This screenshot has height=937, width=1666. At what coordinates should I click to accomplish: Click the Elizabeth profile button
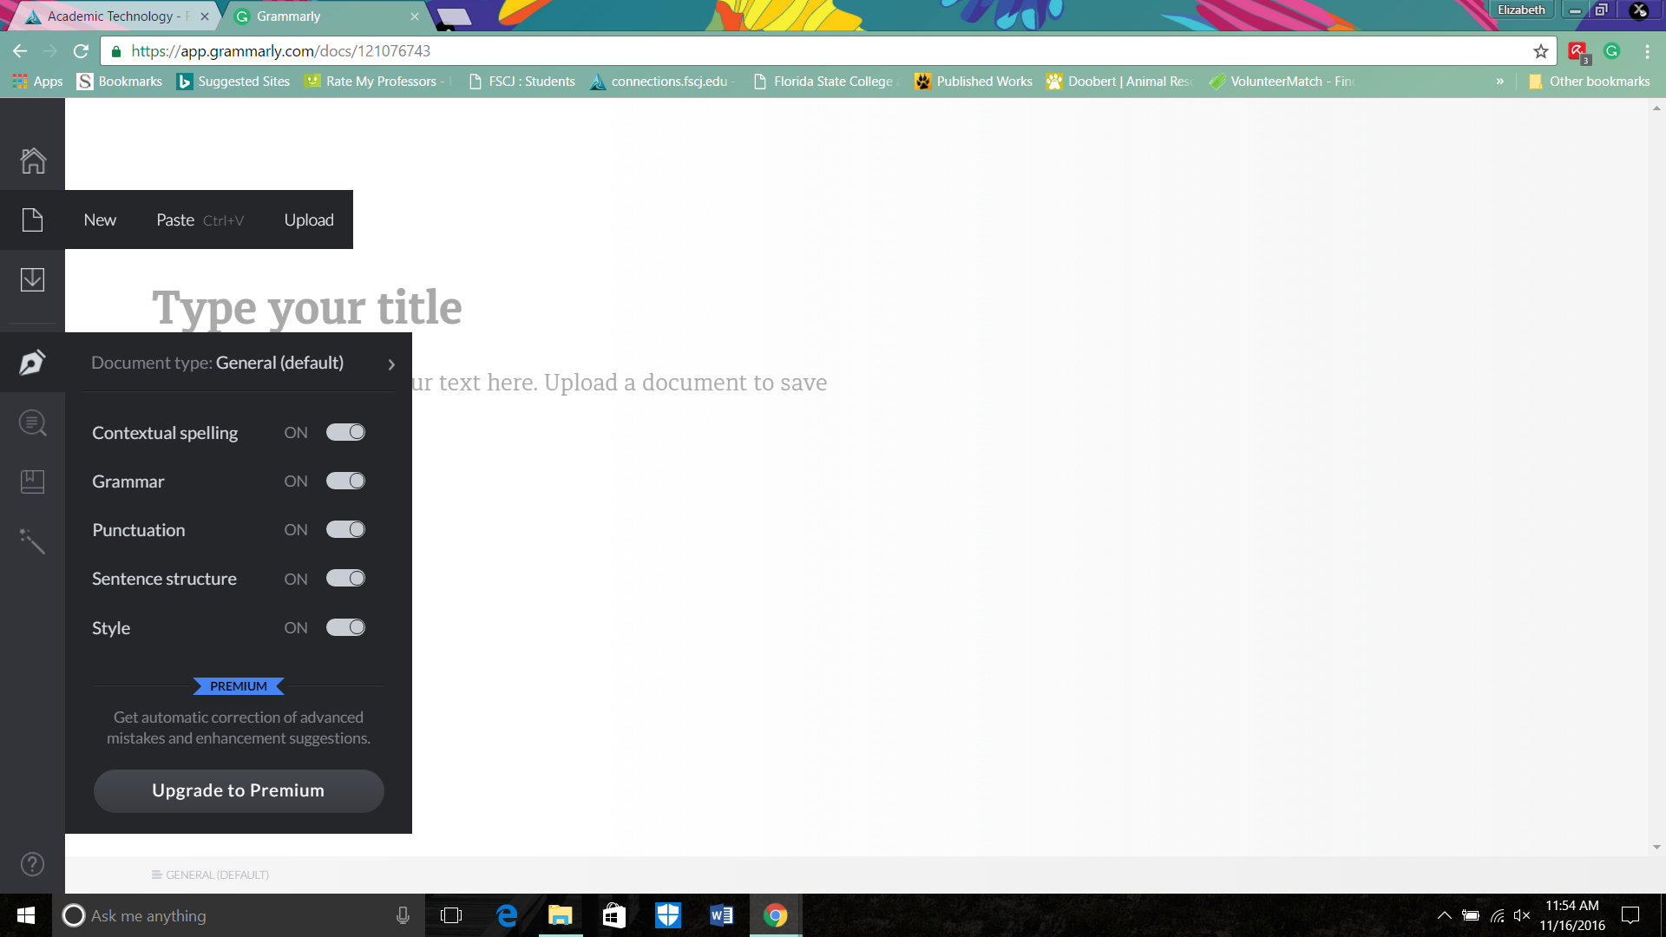[x=1521, y=10]
